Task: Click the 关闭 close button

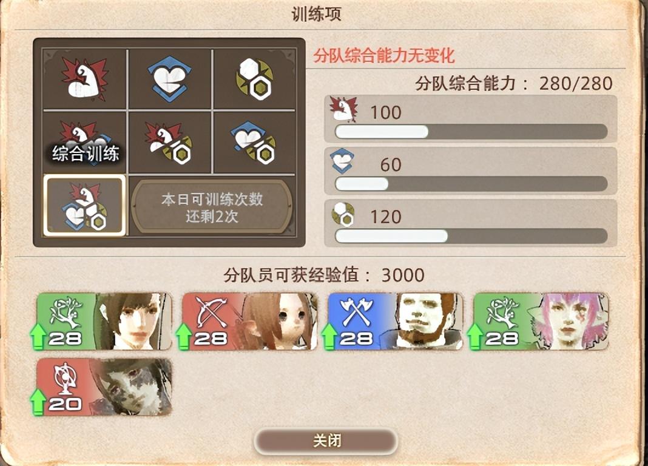Action: pos(326,441)
